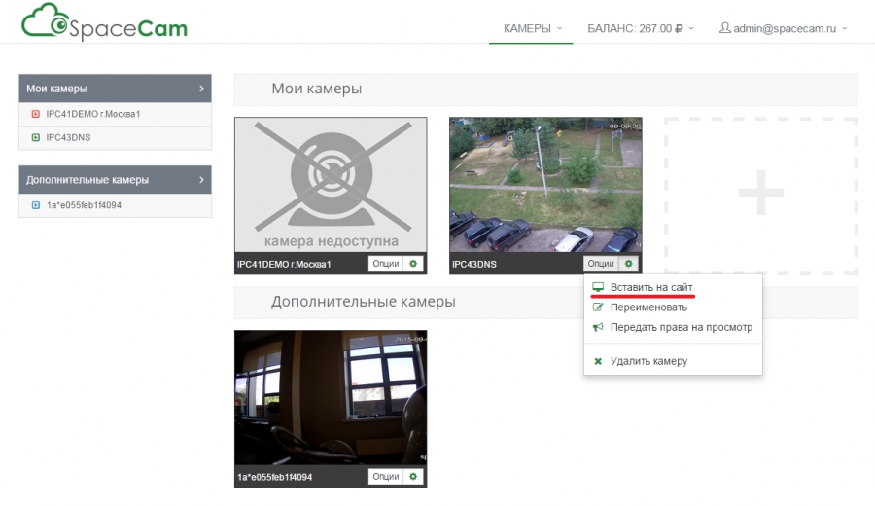The width and height of the screenshot is (875, 506).
Task: Open the IPC43DNS parking lot camera thumbnail
Action: 545,185
